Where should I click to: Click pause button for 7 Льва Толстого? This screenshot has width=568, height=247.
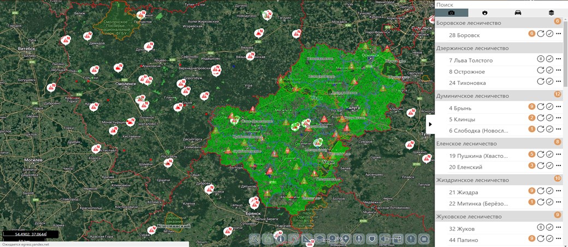540,59
